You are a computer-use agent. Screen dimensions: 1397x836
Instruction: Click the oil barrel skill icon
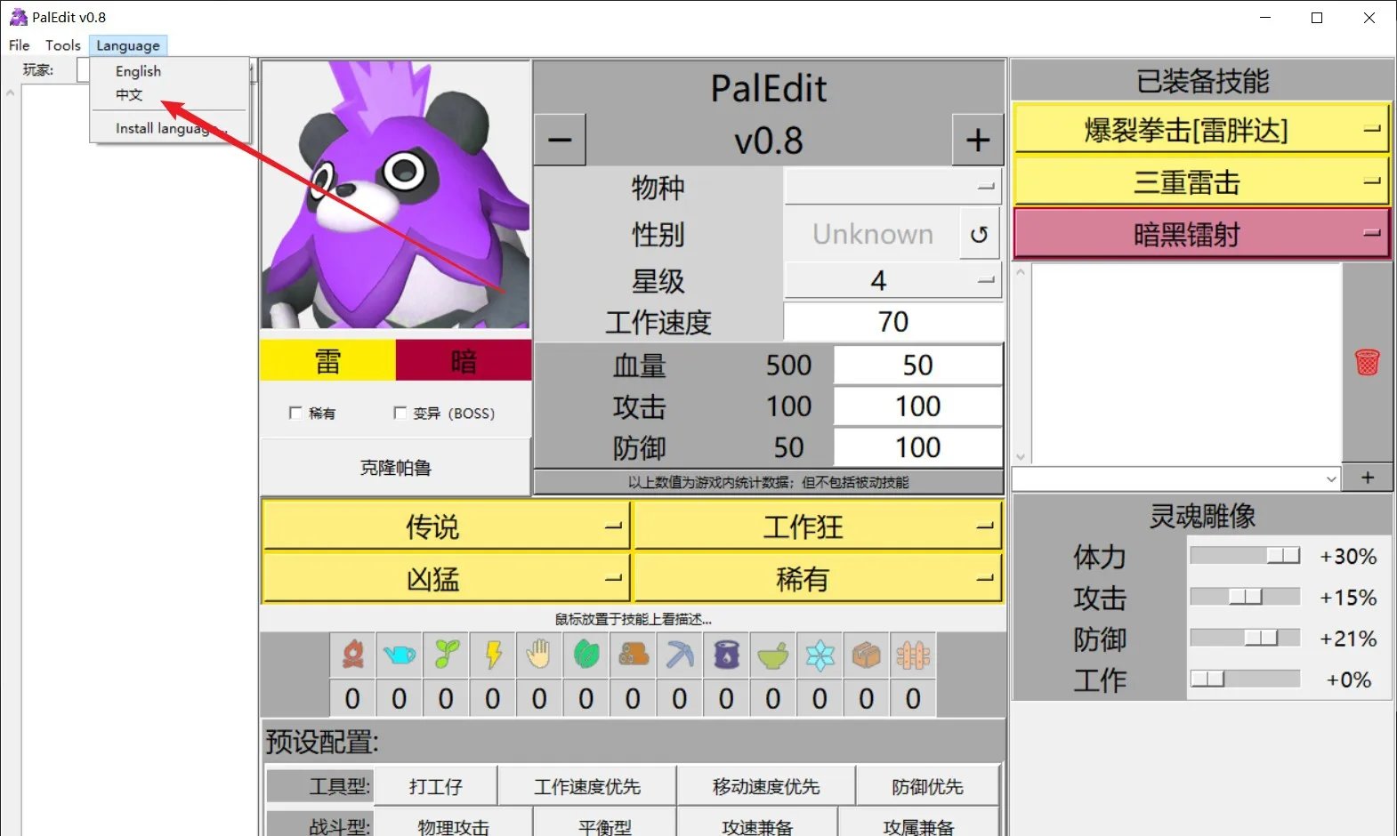(726, 656)
